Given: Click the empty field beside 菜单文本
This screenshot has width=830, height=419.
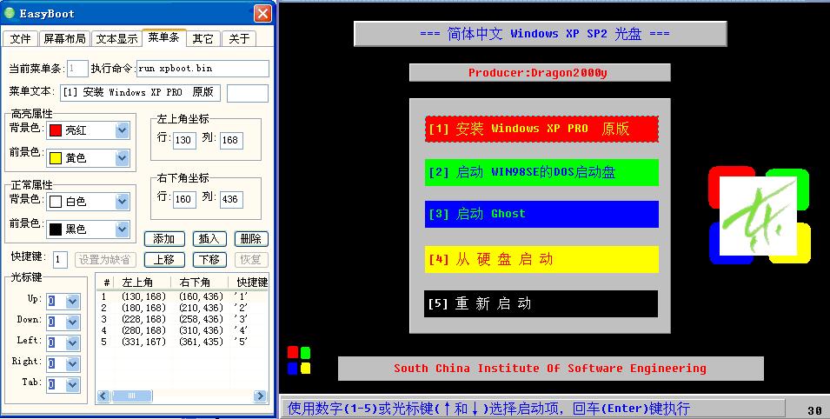Looking at the screenshot, I should [247, 93].
